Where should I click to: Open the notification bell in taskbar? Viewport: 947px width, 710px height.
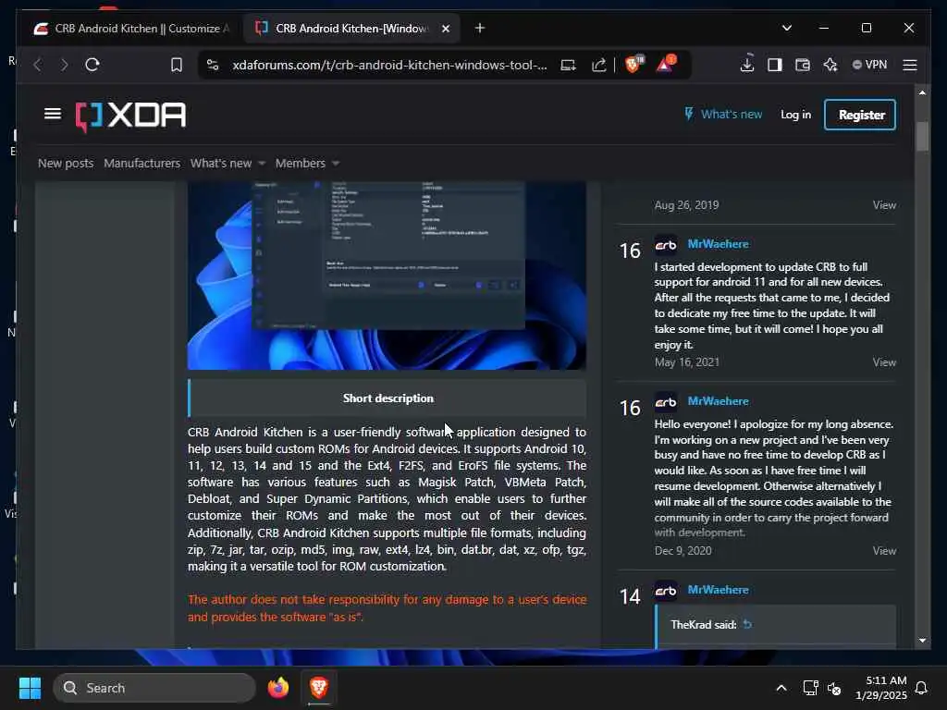921,688
